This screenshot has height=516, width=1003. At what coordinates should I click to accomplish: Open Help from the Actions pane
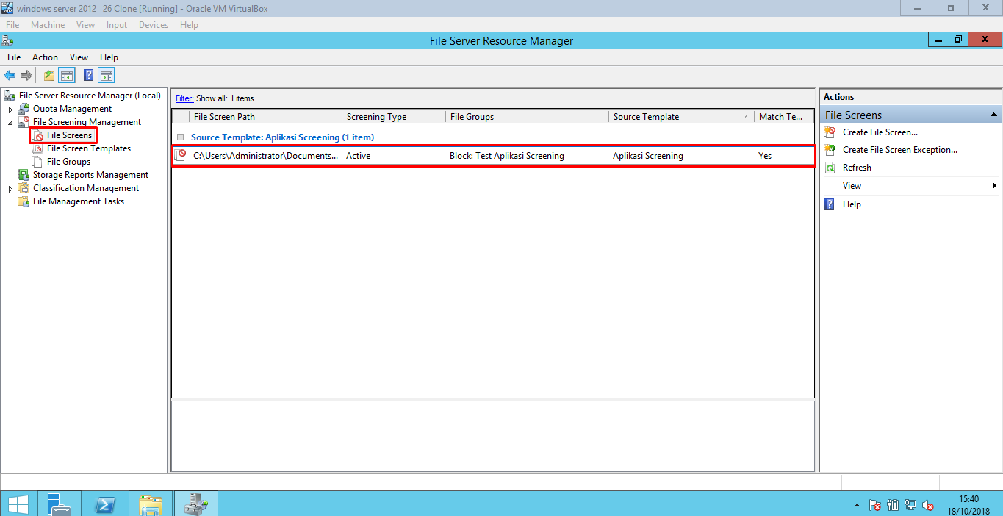coord(852,204)
